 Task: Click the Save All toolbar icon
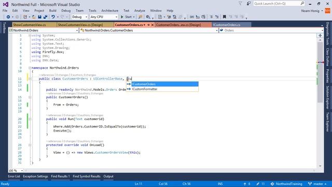45,17
